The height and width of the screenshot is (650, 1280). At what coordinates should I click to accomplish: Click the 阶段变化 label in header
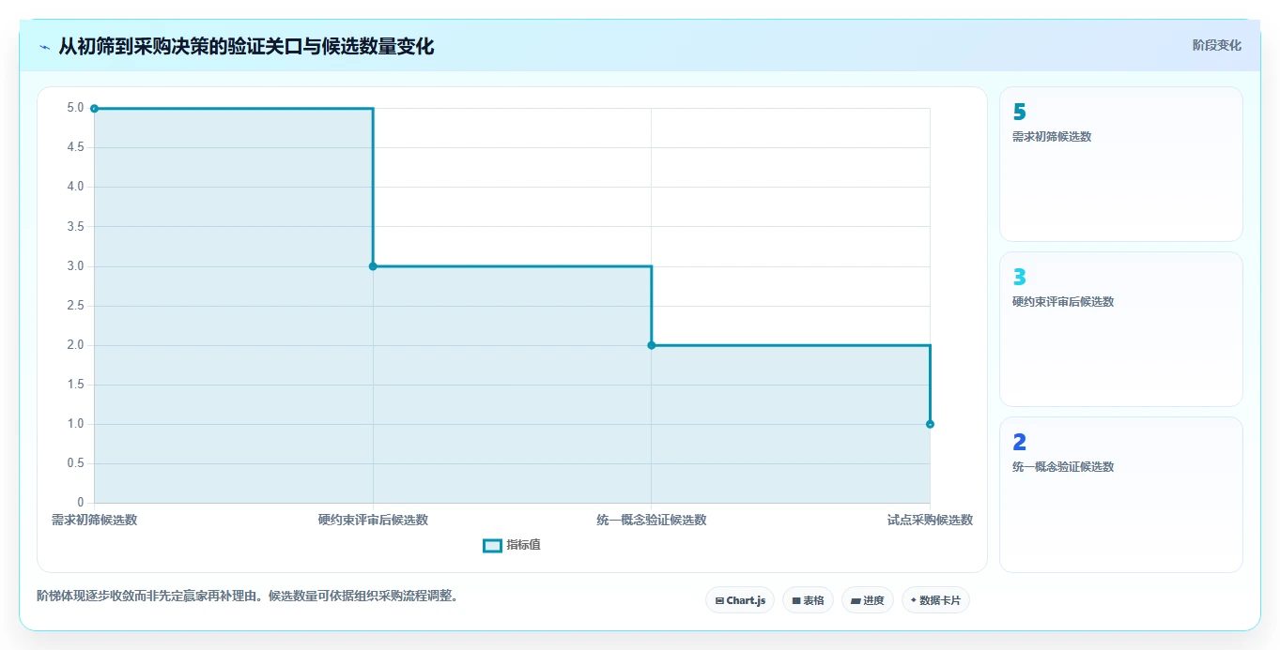(x=1217, y=45)
